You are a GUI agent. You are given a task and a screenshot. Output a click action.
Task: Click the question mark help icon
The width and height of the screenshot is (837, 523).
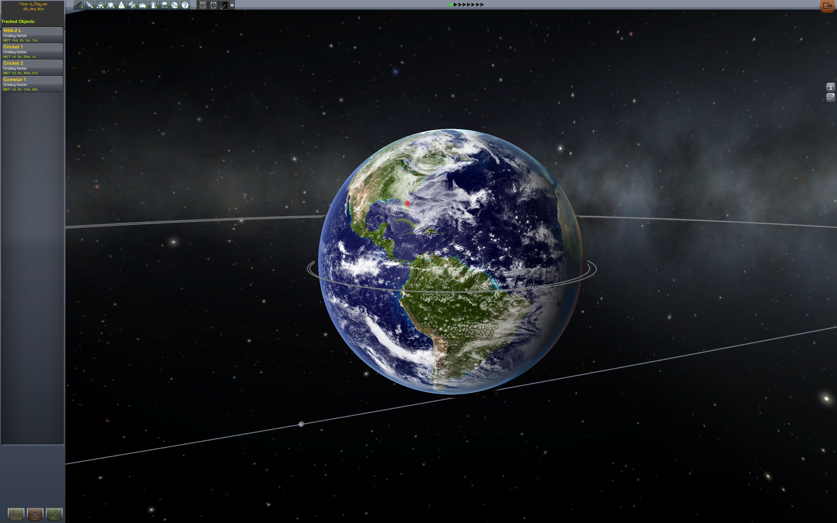[186, 5]
